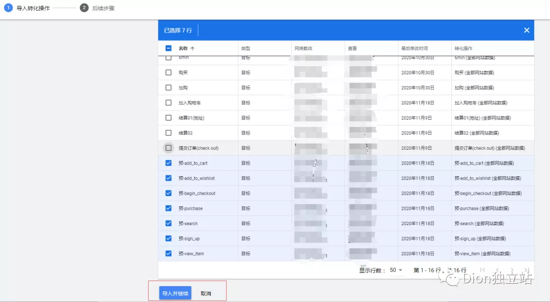Check the 加入购物车 row checkbox
This screenshot has height=302, width=550.
point(169,103)
